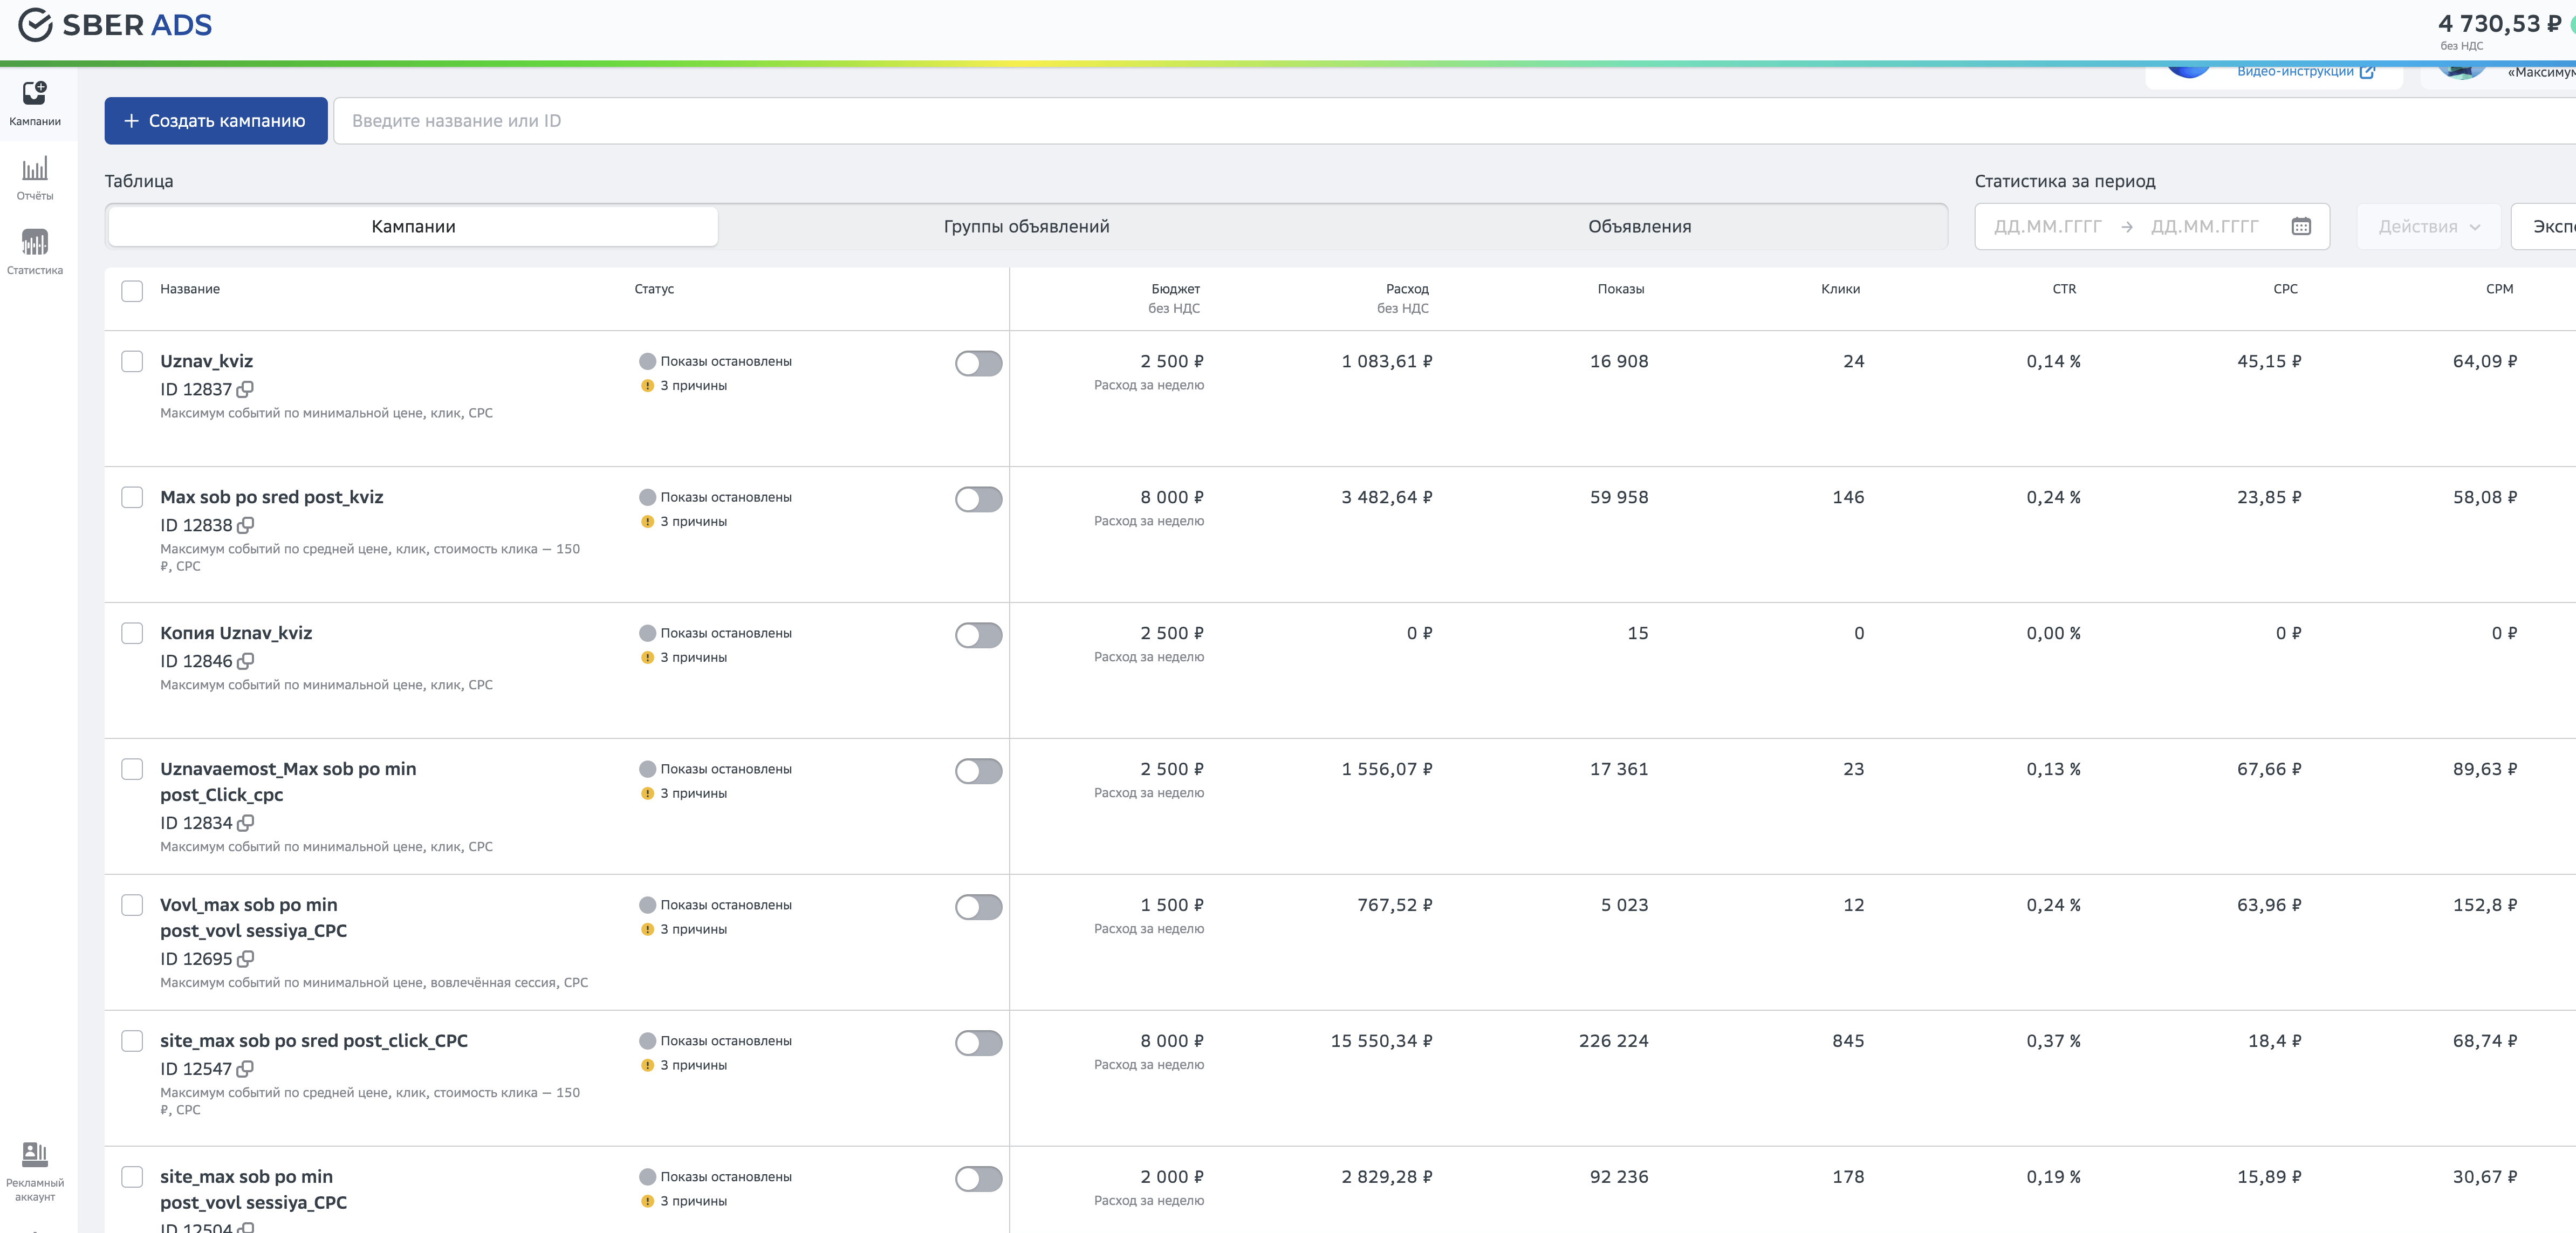Toggle on site_max sob po sred post_click_CPC campaign
The height and width of the screenshot is (1233, 2576).
click(x=977, y=1043)
